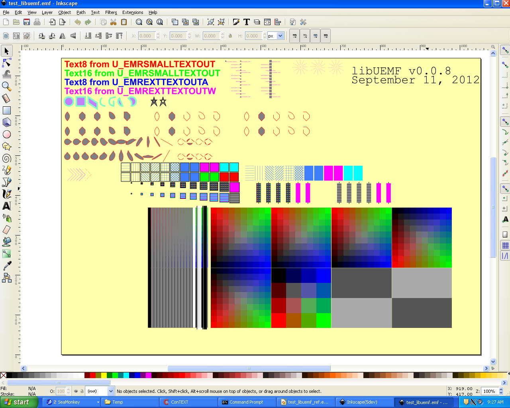
Task: Toggle current layer visibility eye icon
Action: (x=76, y=391)
